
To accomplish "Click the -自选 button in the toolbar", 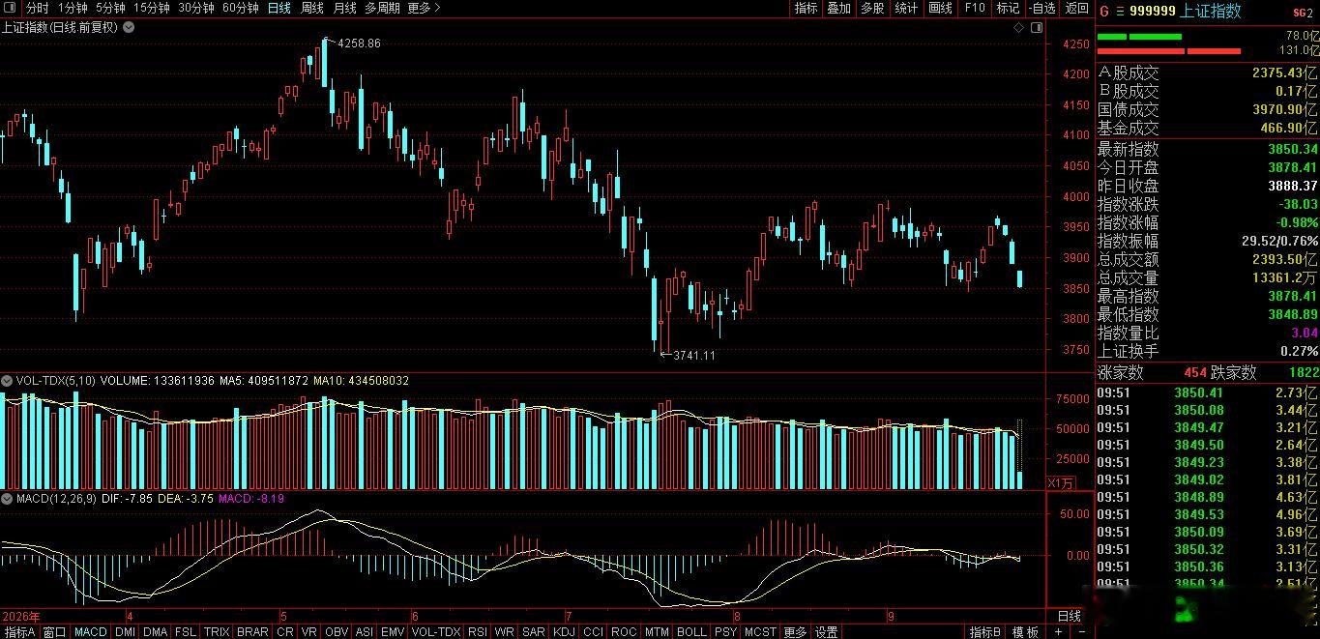I will 1041,8.
